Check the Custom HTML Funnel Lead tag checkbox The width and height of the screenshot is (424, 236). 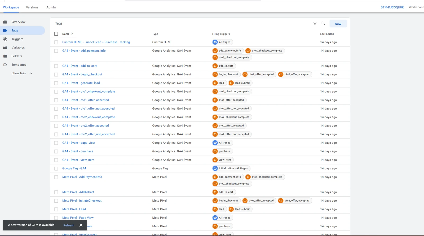click(56, 42)
